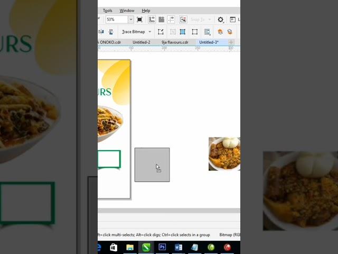
Task: Switch to the Untitled-2 document tab
Action: click(142, 42)
